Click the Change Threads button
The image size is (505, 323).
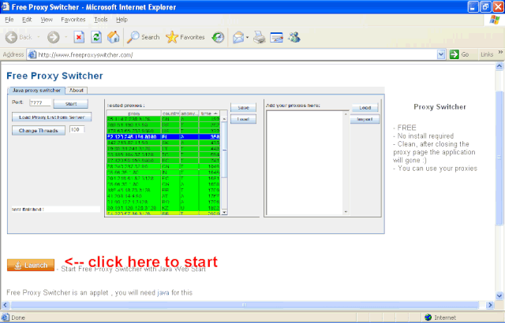tap(39, 131)
